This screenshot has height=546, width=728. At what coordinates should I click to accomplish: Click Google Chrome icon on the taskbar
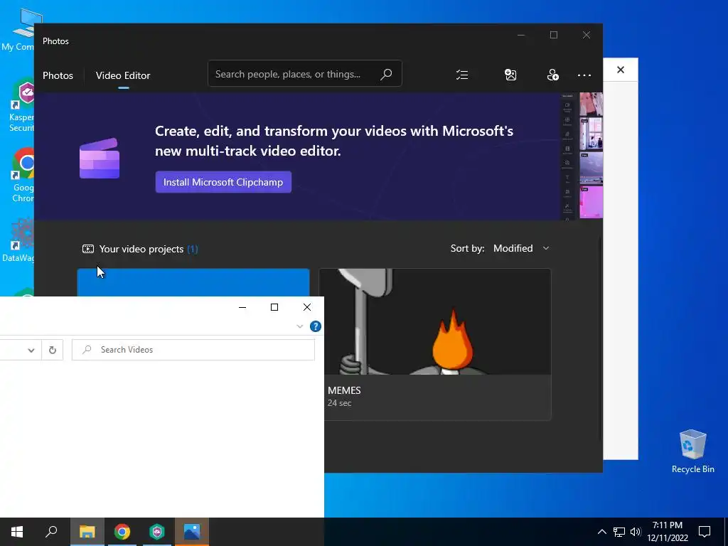click(x=122, y=532)
